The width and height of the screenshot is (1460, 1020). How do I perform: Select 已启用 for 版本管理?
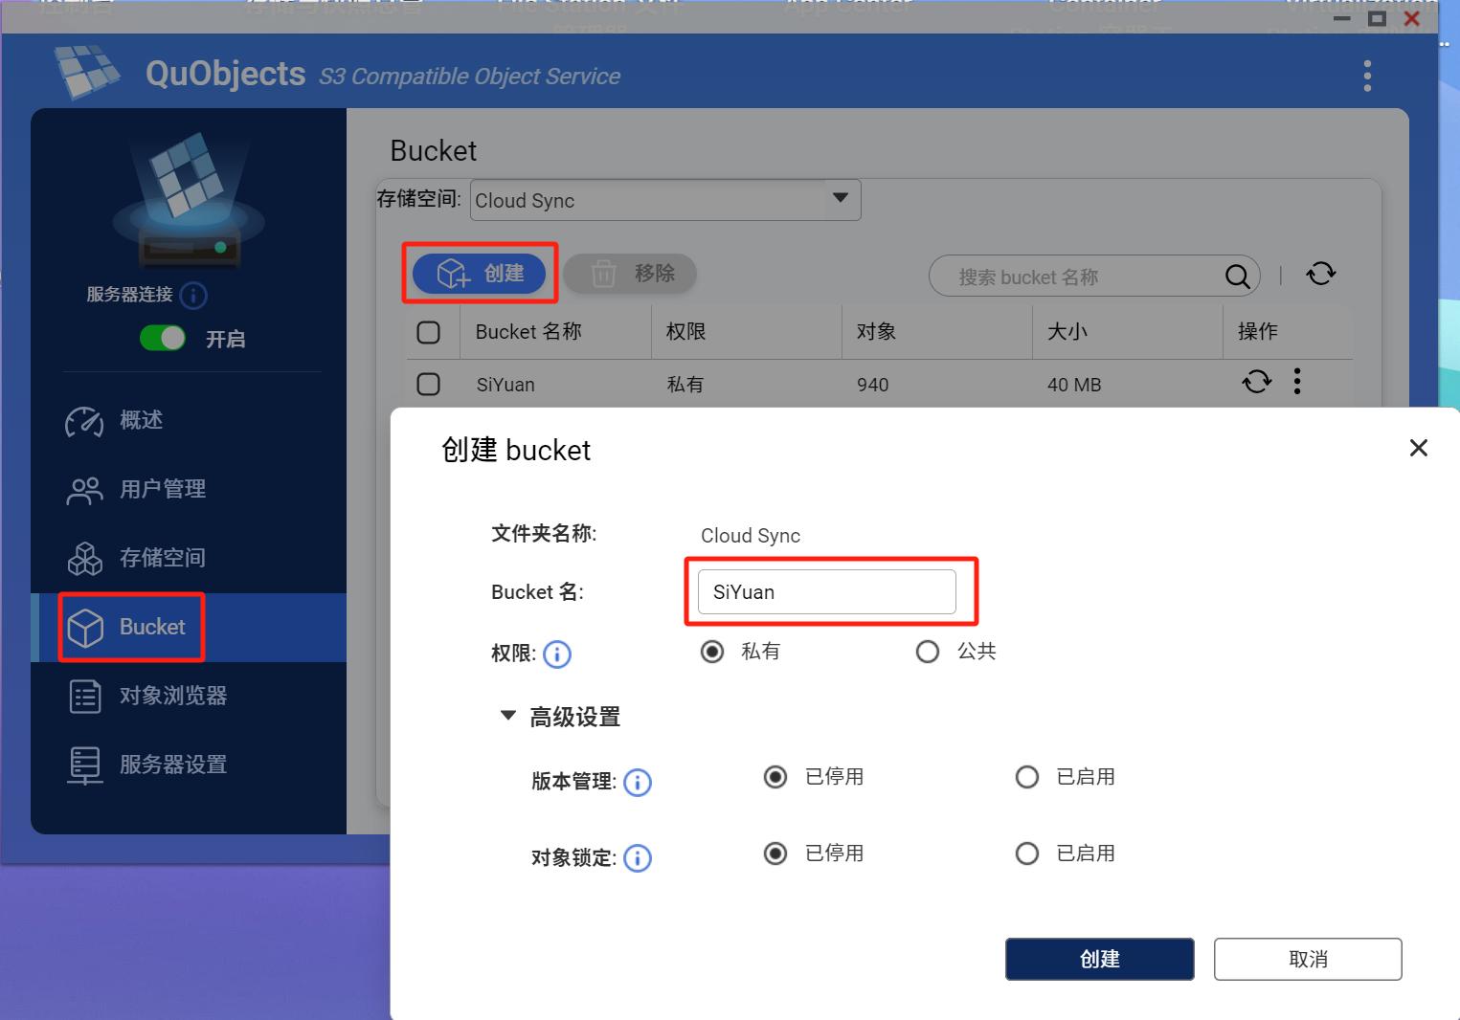click(x=1027, y=777)
